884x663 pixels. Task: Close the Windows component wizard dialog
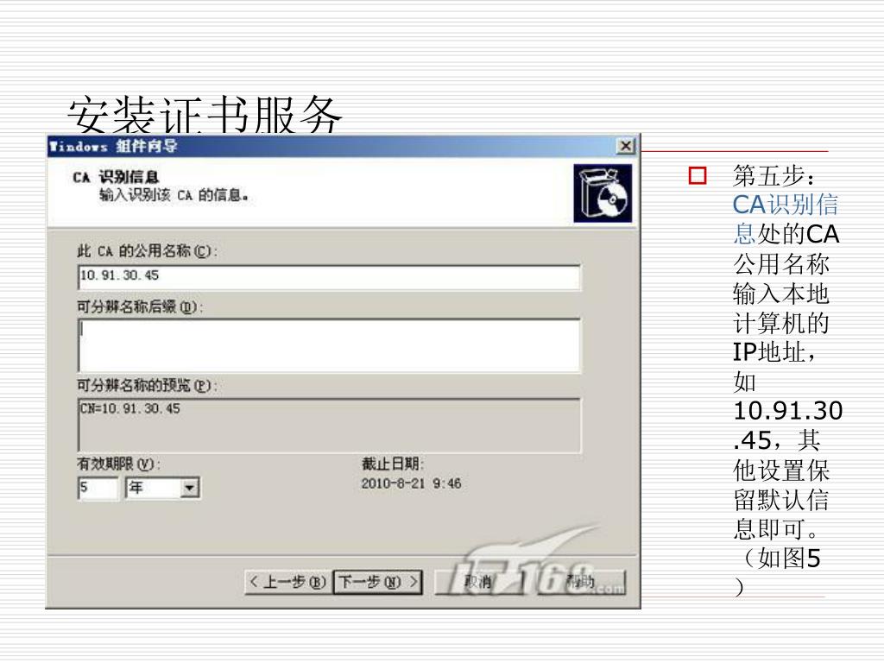[625, 147]
